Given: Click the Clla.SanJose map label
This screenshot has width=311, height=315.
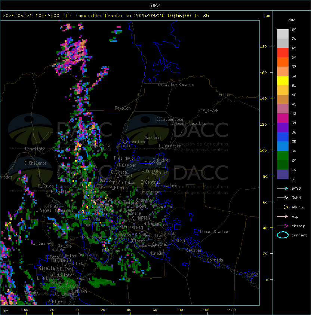Looking at the screenshot, I should click(x=170, y=119).
